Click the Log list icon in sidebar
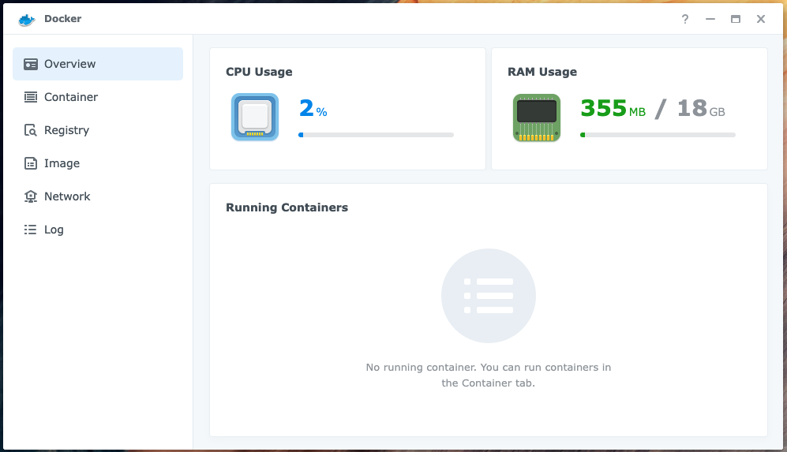The height and width of the screenshot is (452, 787). pyautogui.click(x=31, y=230)
